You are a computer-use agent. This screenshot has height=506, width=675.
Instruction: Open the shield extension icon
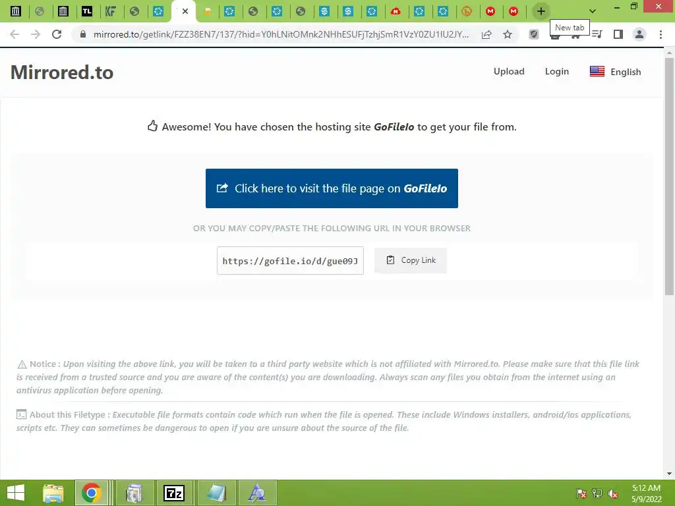click(534, 34)
